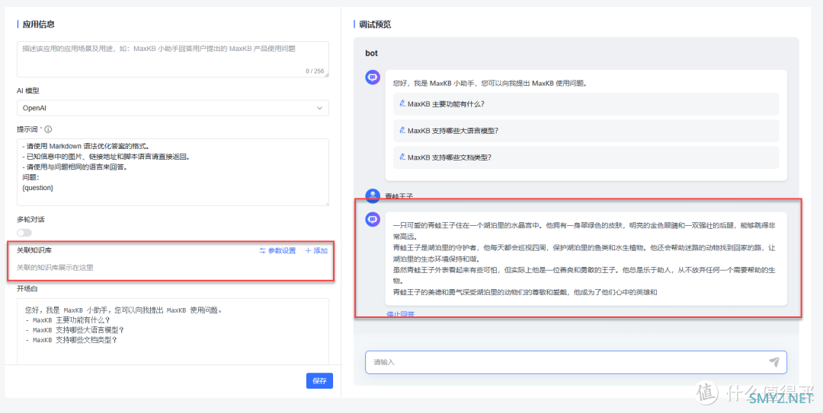Click the bot avatar beside greeting message
This screenshot has width=823, height=413.
tap(373, 77)
